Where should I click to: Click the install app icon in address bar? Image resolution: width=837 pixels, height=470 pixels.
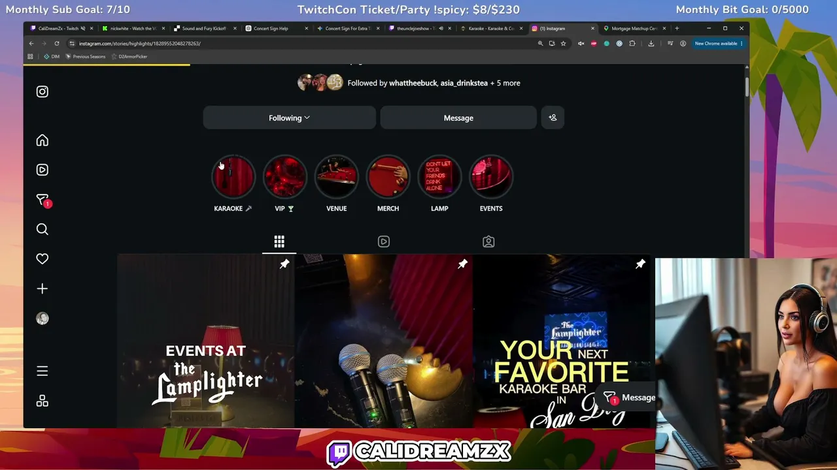tap(552, 44)
